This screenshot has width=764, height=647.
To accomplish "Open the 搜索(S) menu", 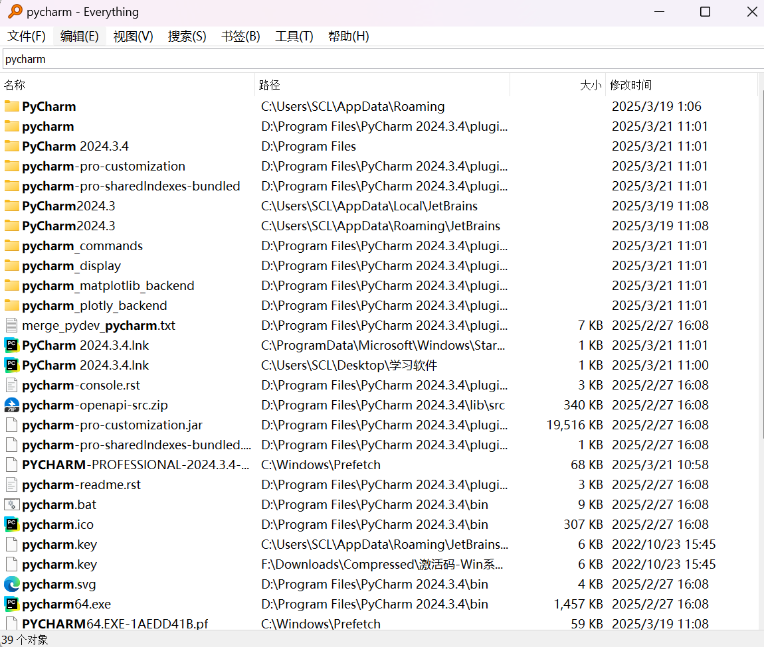I will pos(187,36).
